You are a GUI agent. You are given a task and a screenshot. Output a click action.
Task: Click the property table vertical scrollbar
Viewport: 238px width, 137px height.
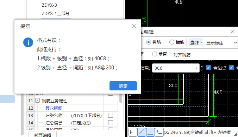pos(121,98)
